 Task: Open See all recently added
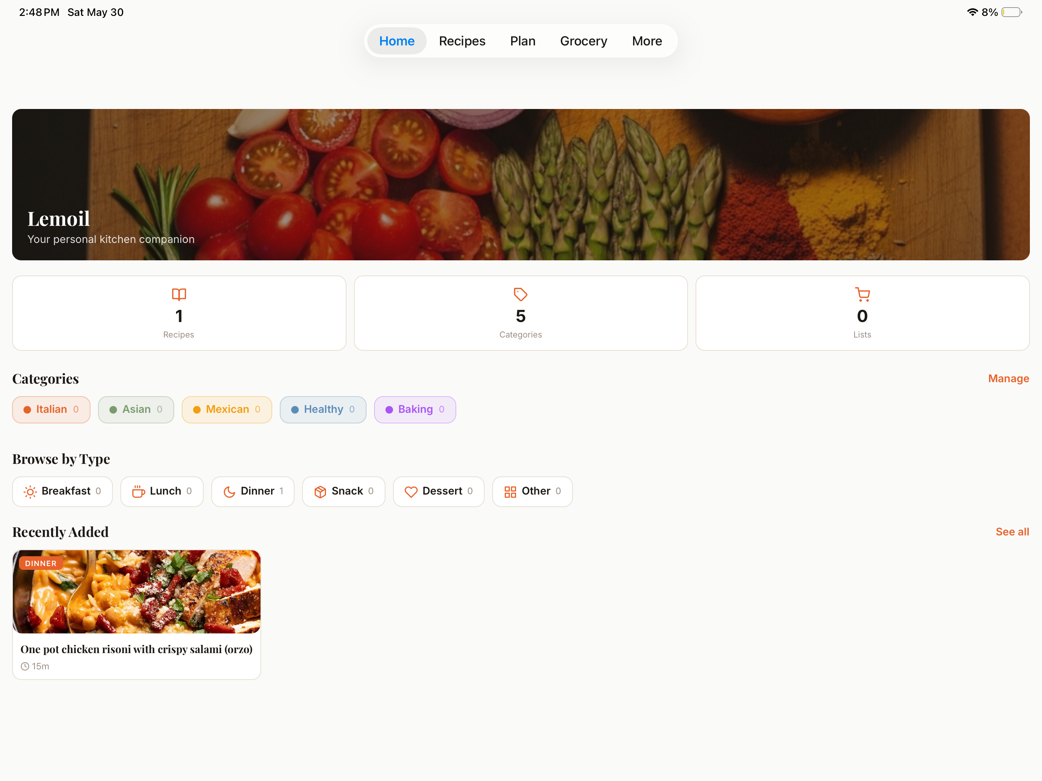tap(1012, 532)
